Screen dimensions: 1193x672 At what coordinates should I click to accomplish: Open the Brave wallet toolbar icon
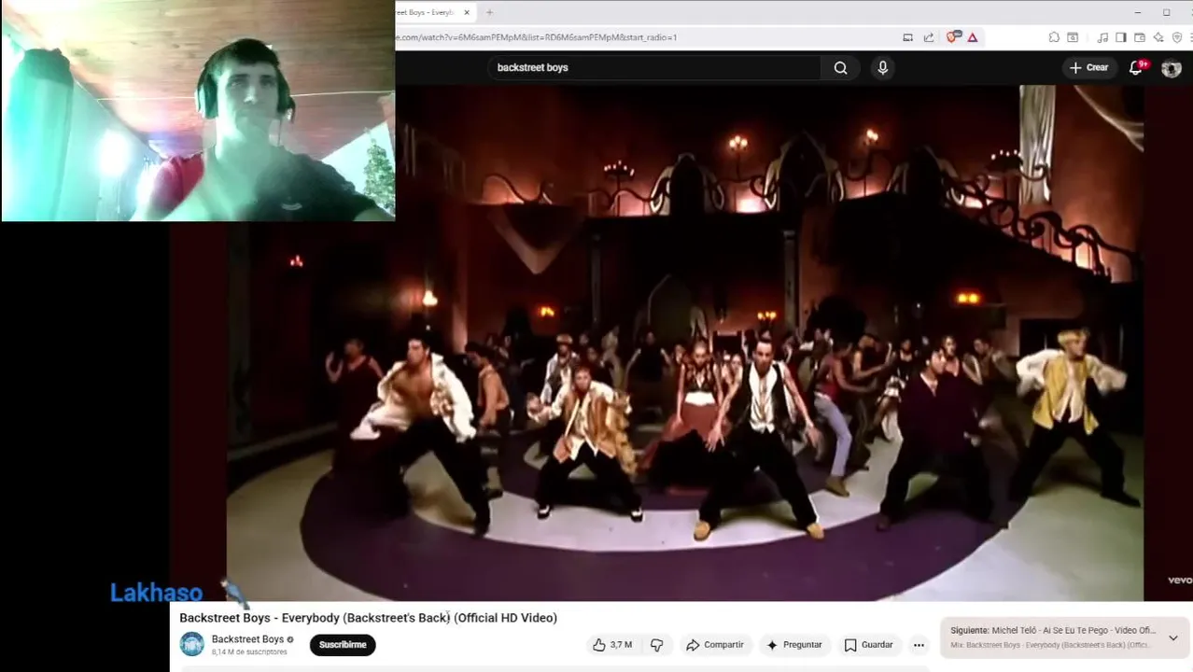click(1140, 37)
